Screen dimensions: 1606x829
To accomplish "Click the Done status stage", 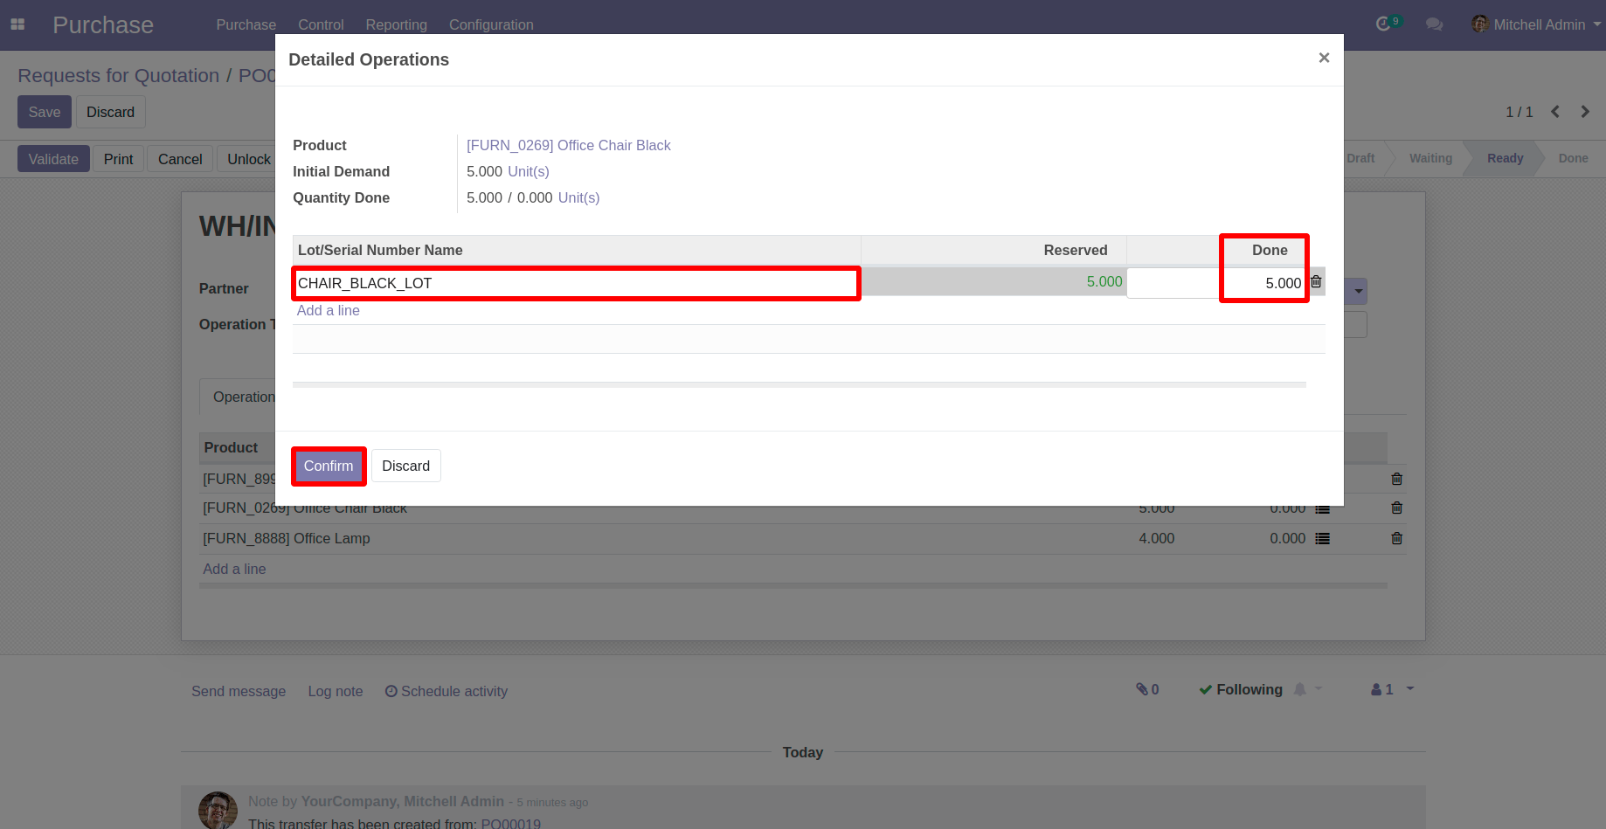I will [1573, 158].
